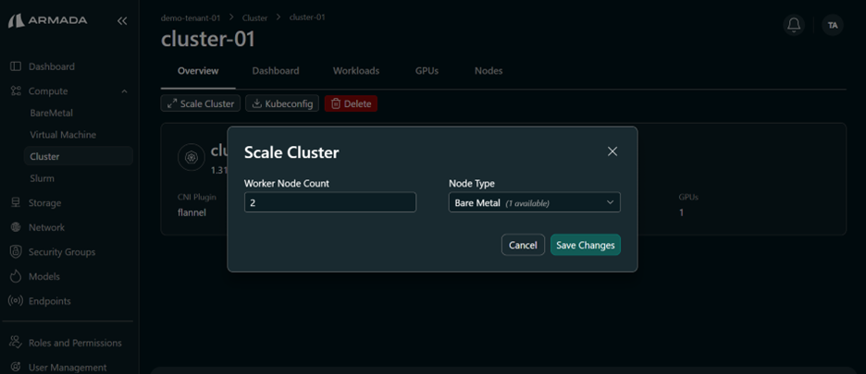Screen dimensions: 866x374
Task: Open Slurm in the sidebar
Action: (x=42, y=179)
